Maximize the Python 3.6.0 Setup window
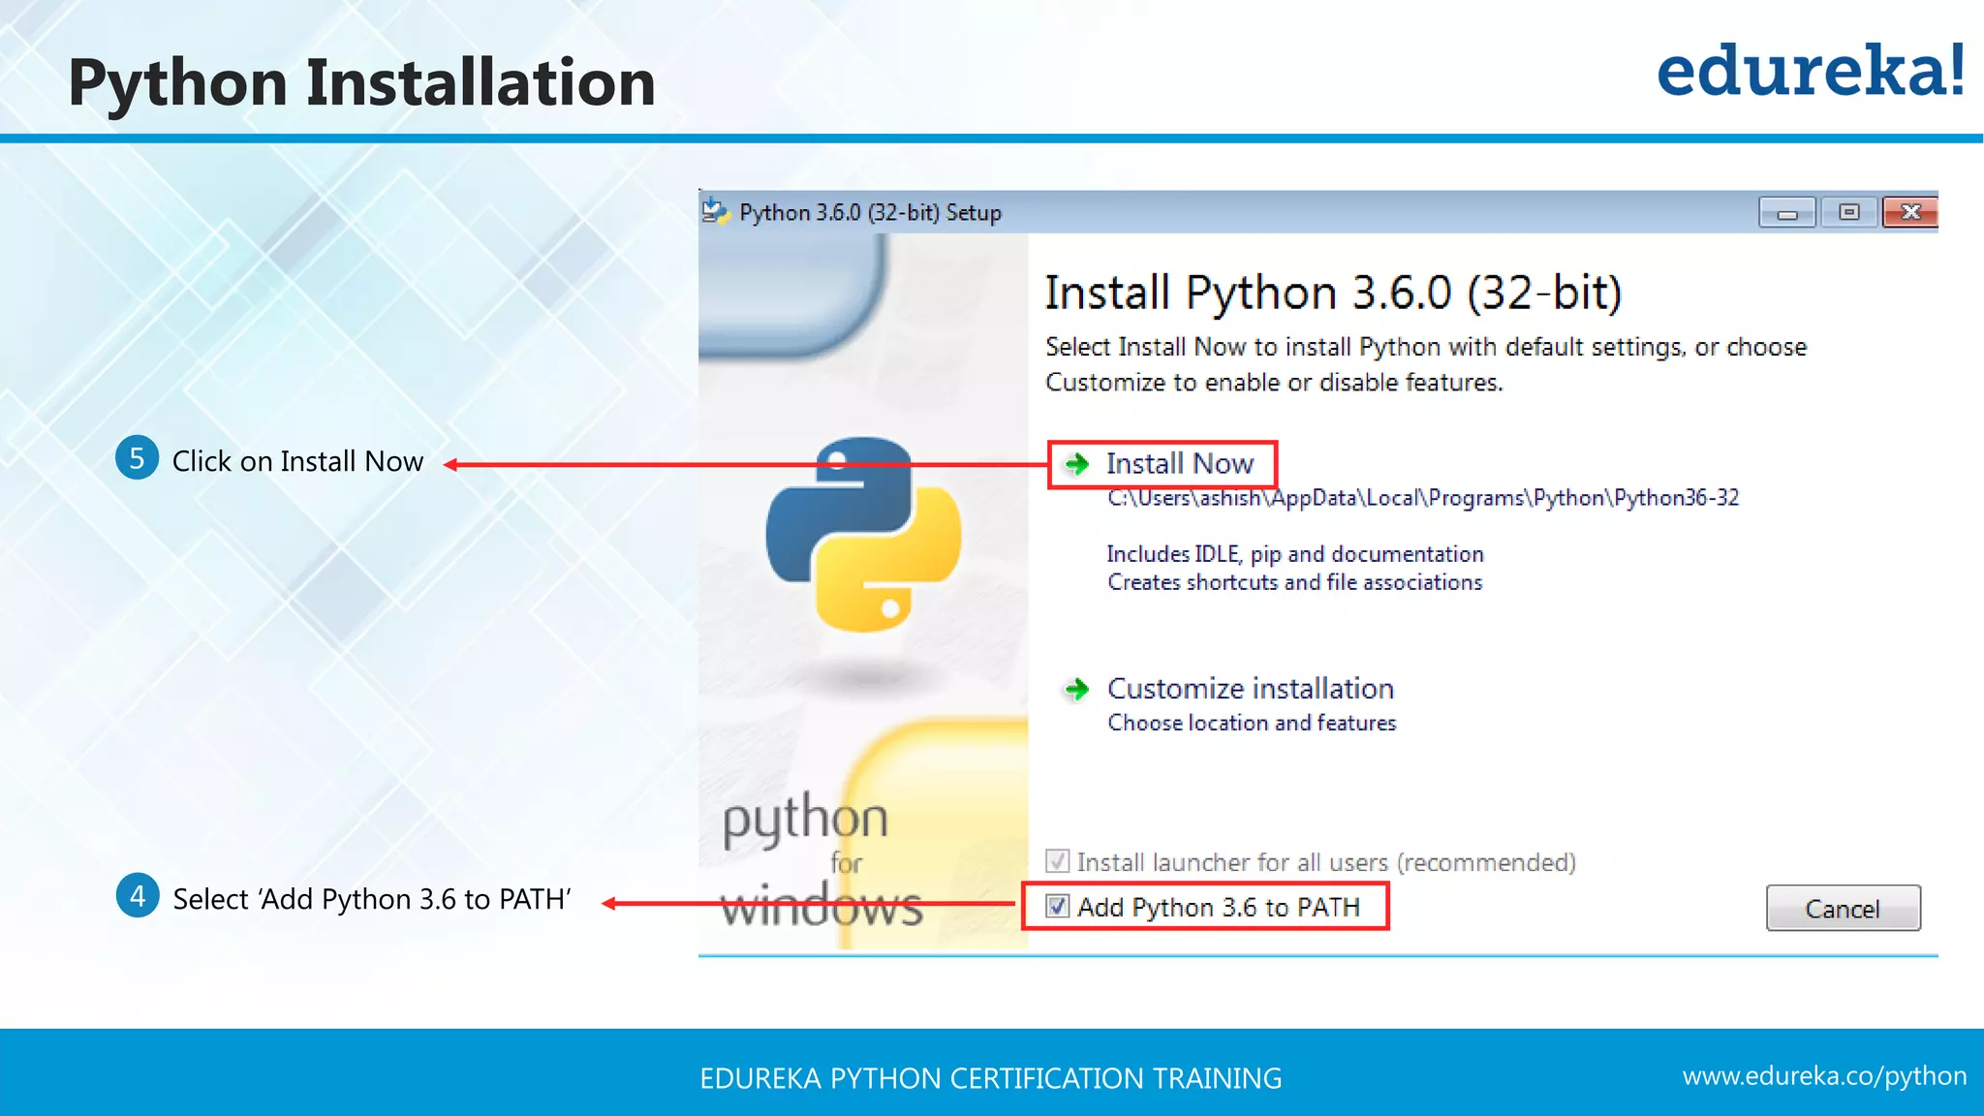Image resolution: width=1984 pixels, height=1116 pixels. point(1848,212)
